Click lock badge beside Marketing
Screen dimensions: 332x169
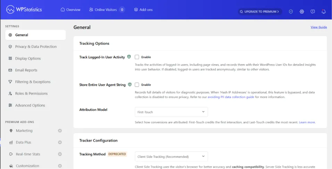(60, 130)
